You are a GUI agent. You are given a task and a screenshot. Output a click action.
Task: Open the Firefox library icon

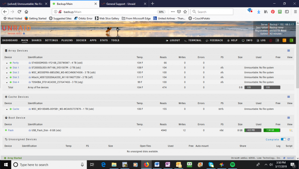click(x=266, y=12)
